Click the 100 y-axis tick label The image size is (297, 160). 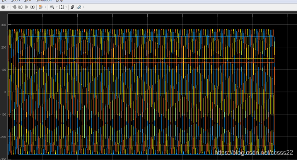coord(3,70)
